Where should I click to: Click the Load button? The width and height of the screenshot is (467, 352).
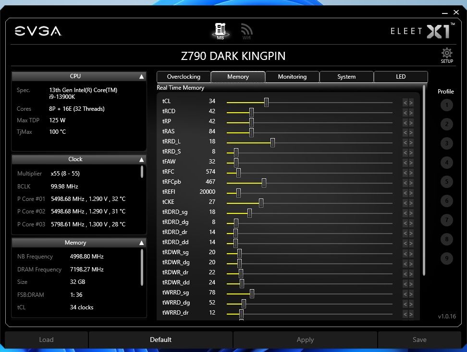[x=46, y=340]
